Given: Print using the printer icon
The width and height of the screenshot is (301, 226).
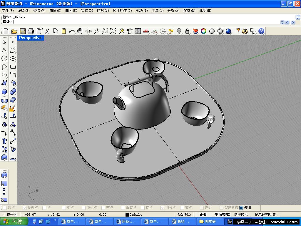Looking at the screenshot, I should pos(31,31).
